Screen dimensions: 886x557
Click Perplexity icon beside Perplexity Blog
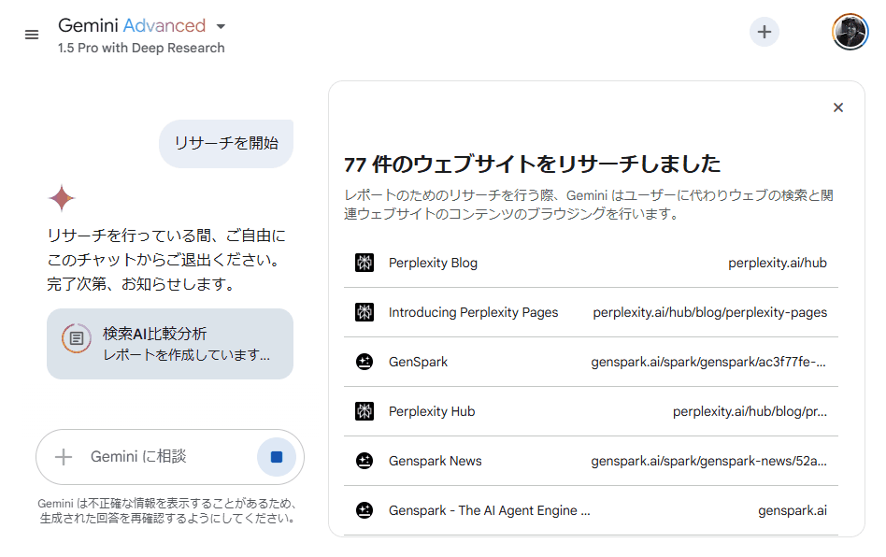coord(364,263)
